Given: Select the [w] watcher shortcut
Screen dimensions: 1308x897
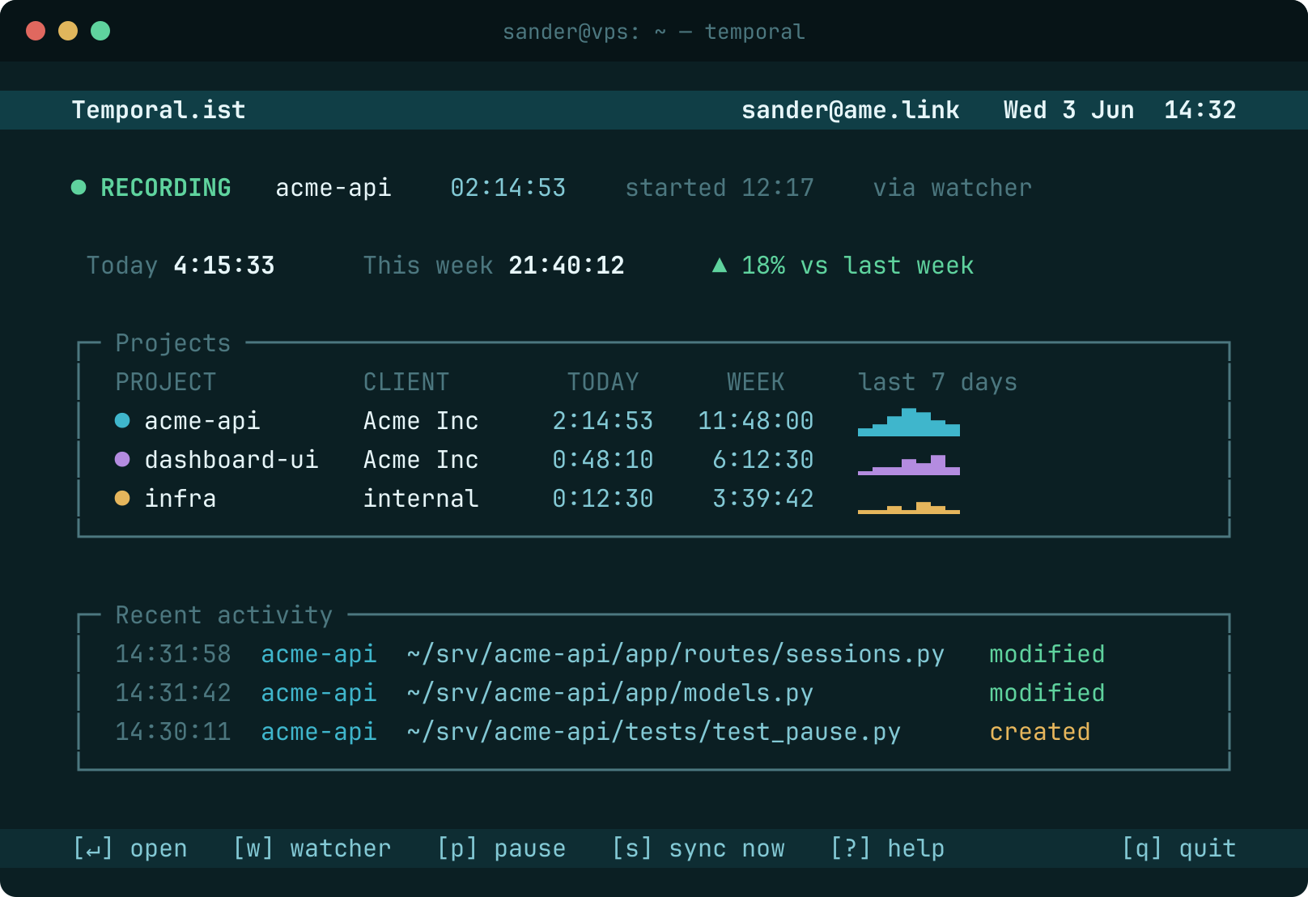Looking at the screenshot, I should [x=312, y=848].
